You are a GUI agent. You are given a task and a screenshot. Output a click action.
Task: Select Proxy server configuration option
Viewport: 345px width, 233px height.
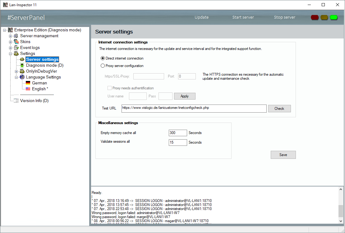click(x=103, y=66)
